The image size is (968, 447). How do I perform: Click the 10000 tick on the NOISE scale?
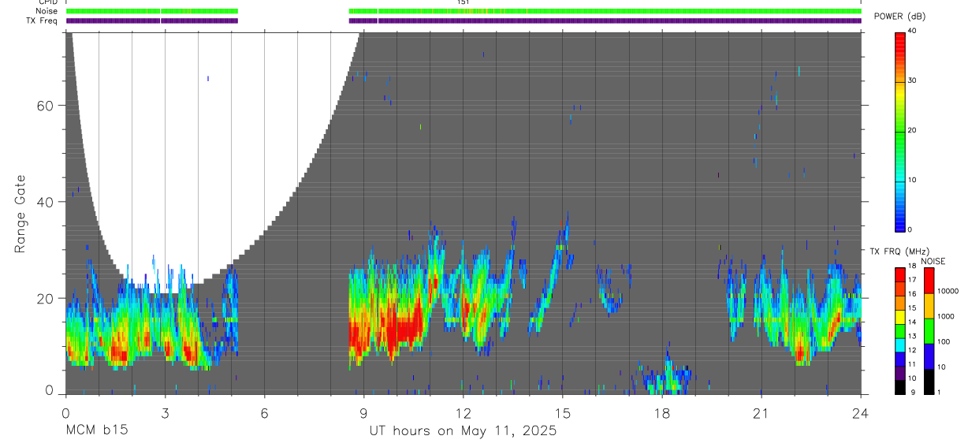coord(948,291)
